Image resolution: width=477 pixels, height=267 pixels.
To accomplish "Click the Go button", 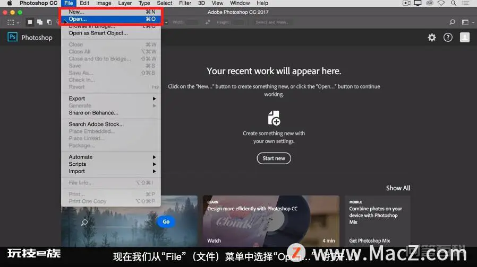I will tap(166, 222).
